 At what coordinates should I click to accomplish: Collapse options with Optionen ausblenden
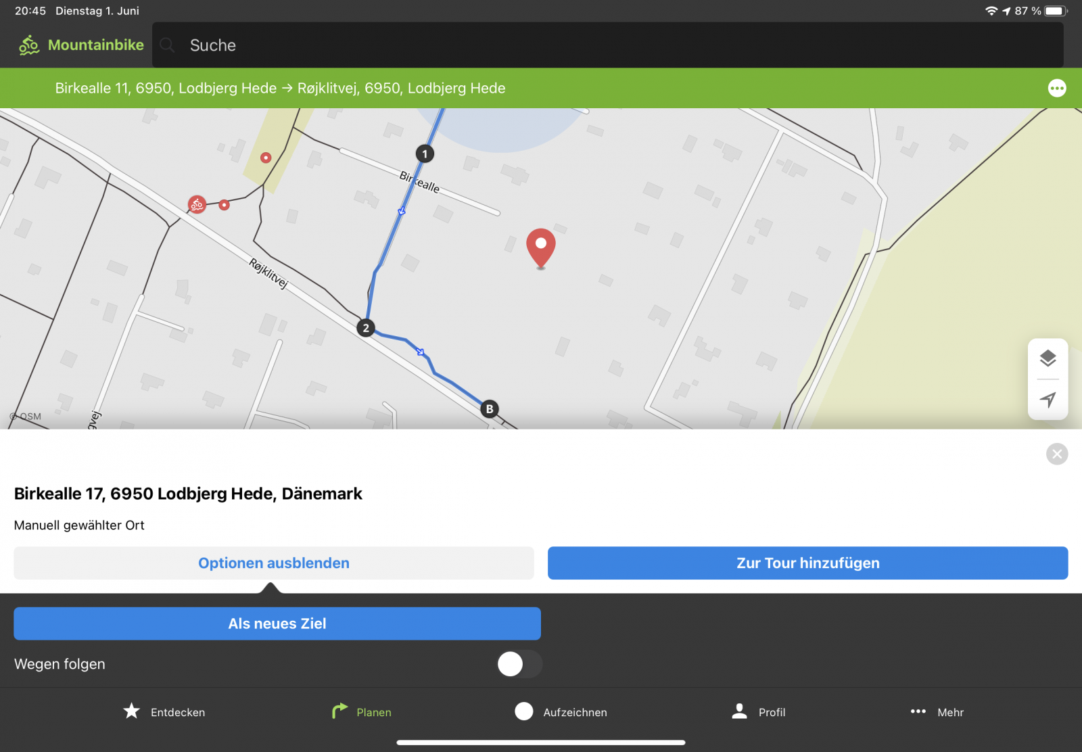coord(273,563)
